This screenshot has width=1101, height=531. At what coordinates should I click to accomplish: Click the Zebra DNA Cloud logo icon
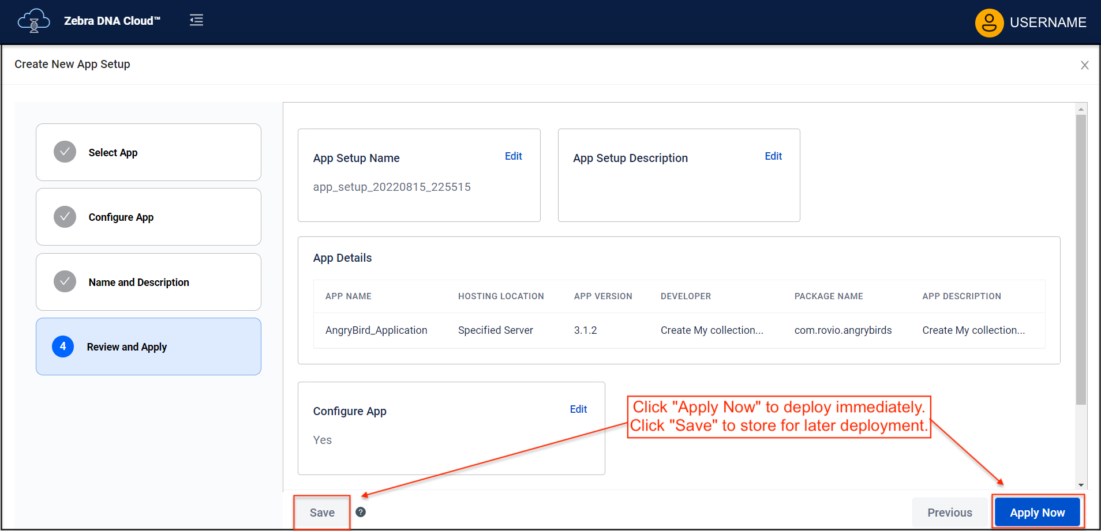pyautogui.click(x=33, y=21)
